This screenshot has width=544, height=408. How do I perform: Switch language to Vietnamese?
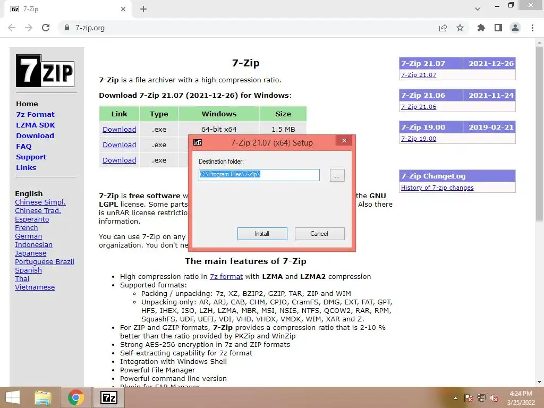tap(35, 287)
